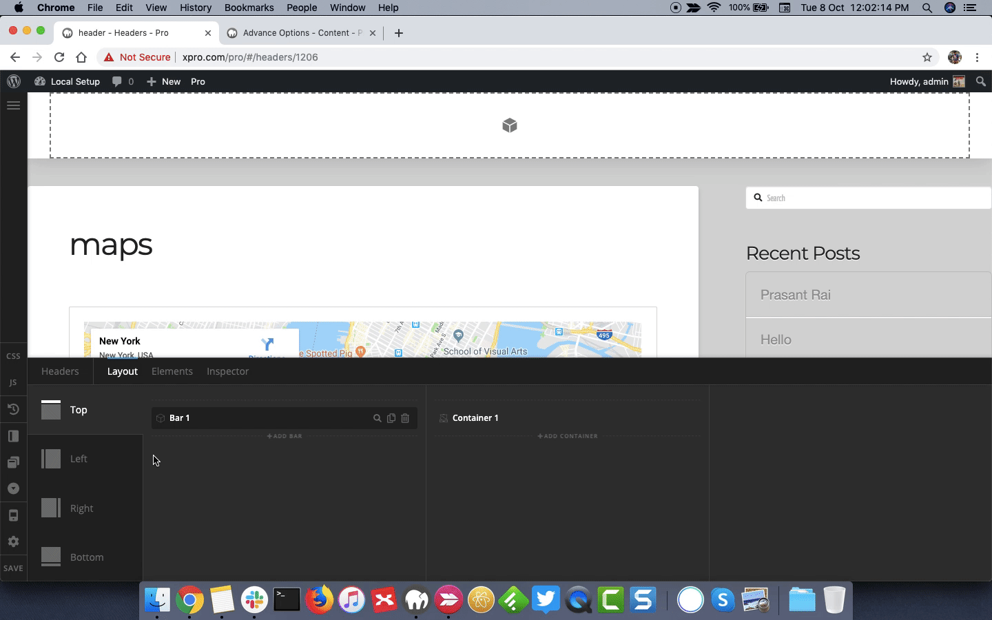Screen dimensions: 992x620
Task: Open Spotlight search in menu bar
Action: coord(927,8)
